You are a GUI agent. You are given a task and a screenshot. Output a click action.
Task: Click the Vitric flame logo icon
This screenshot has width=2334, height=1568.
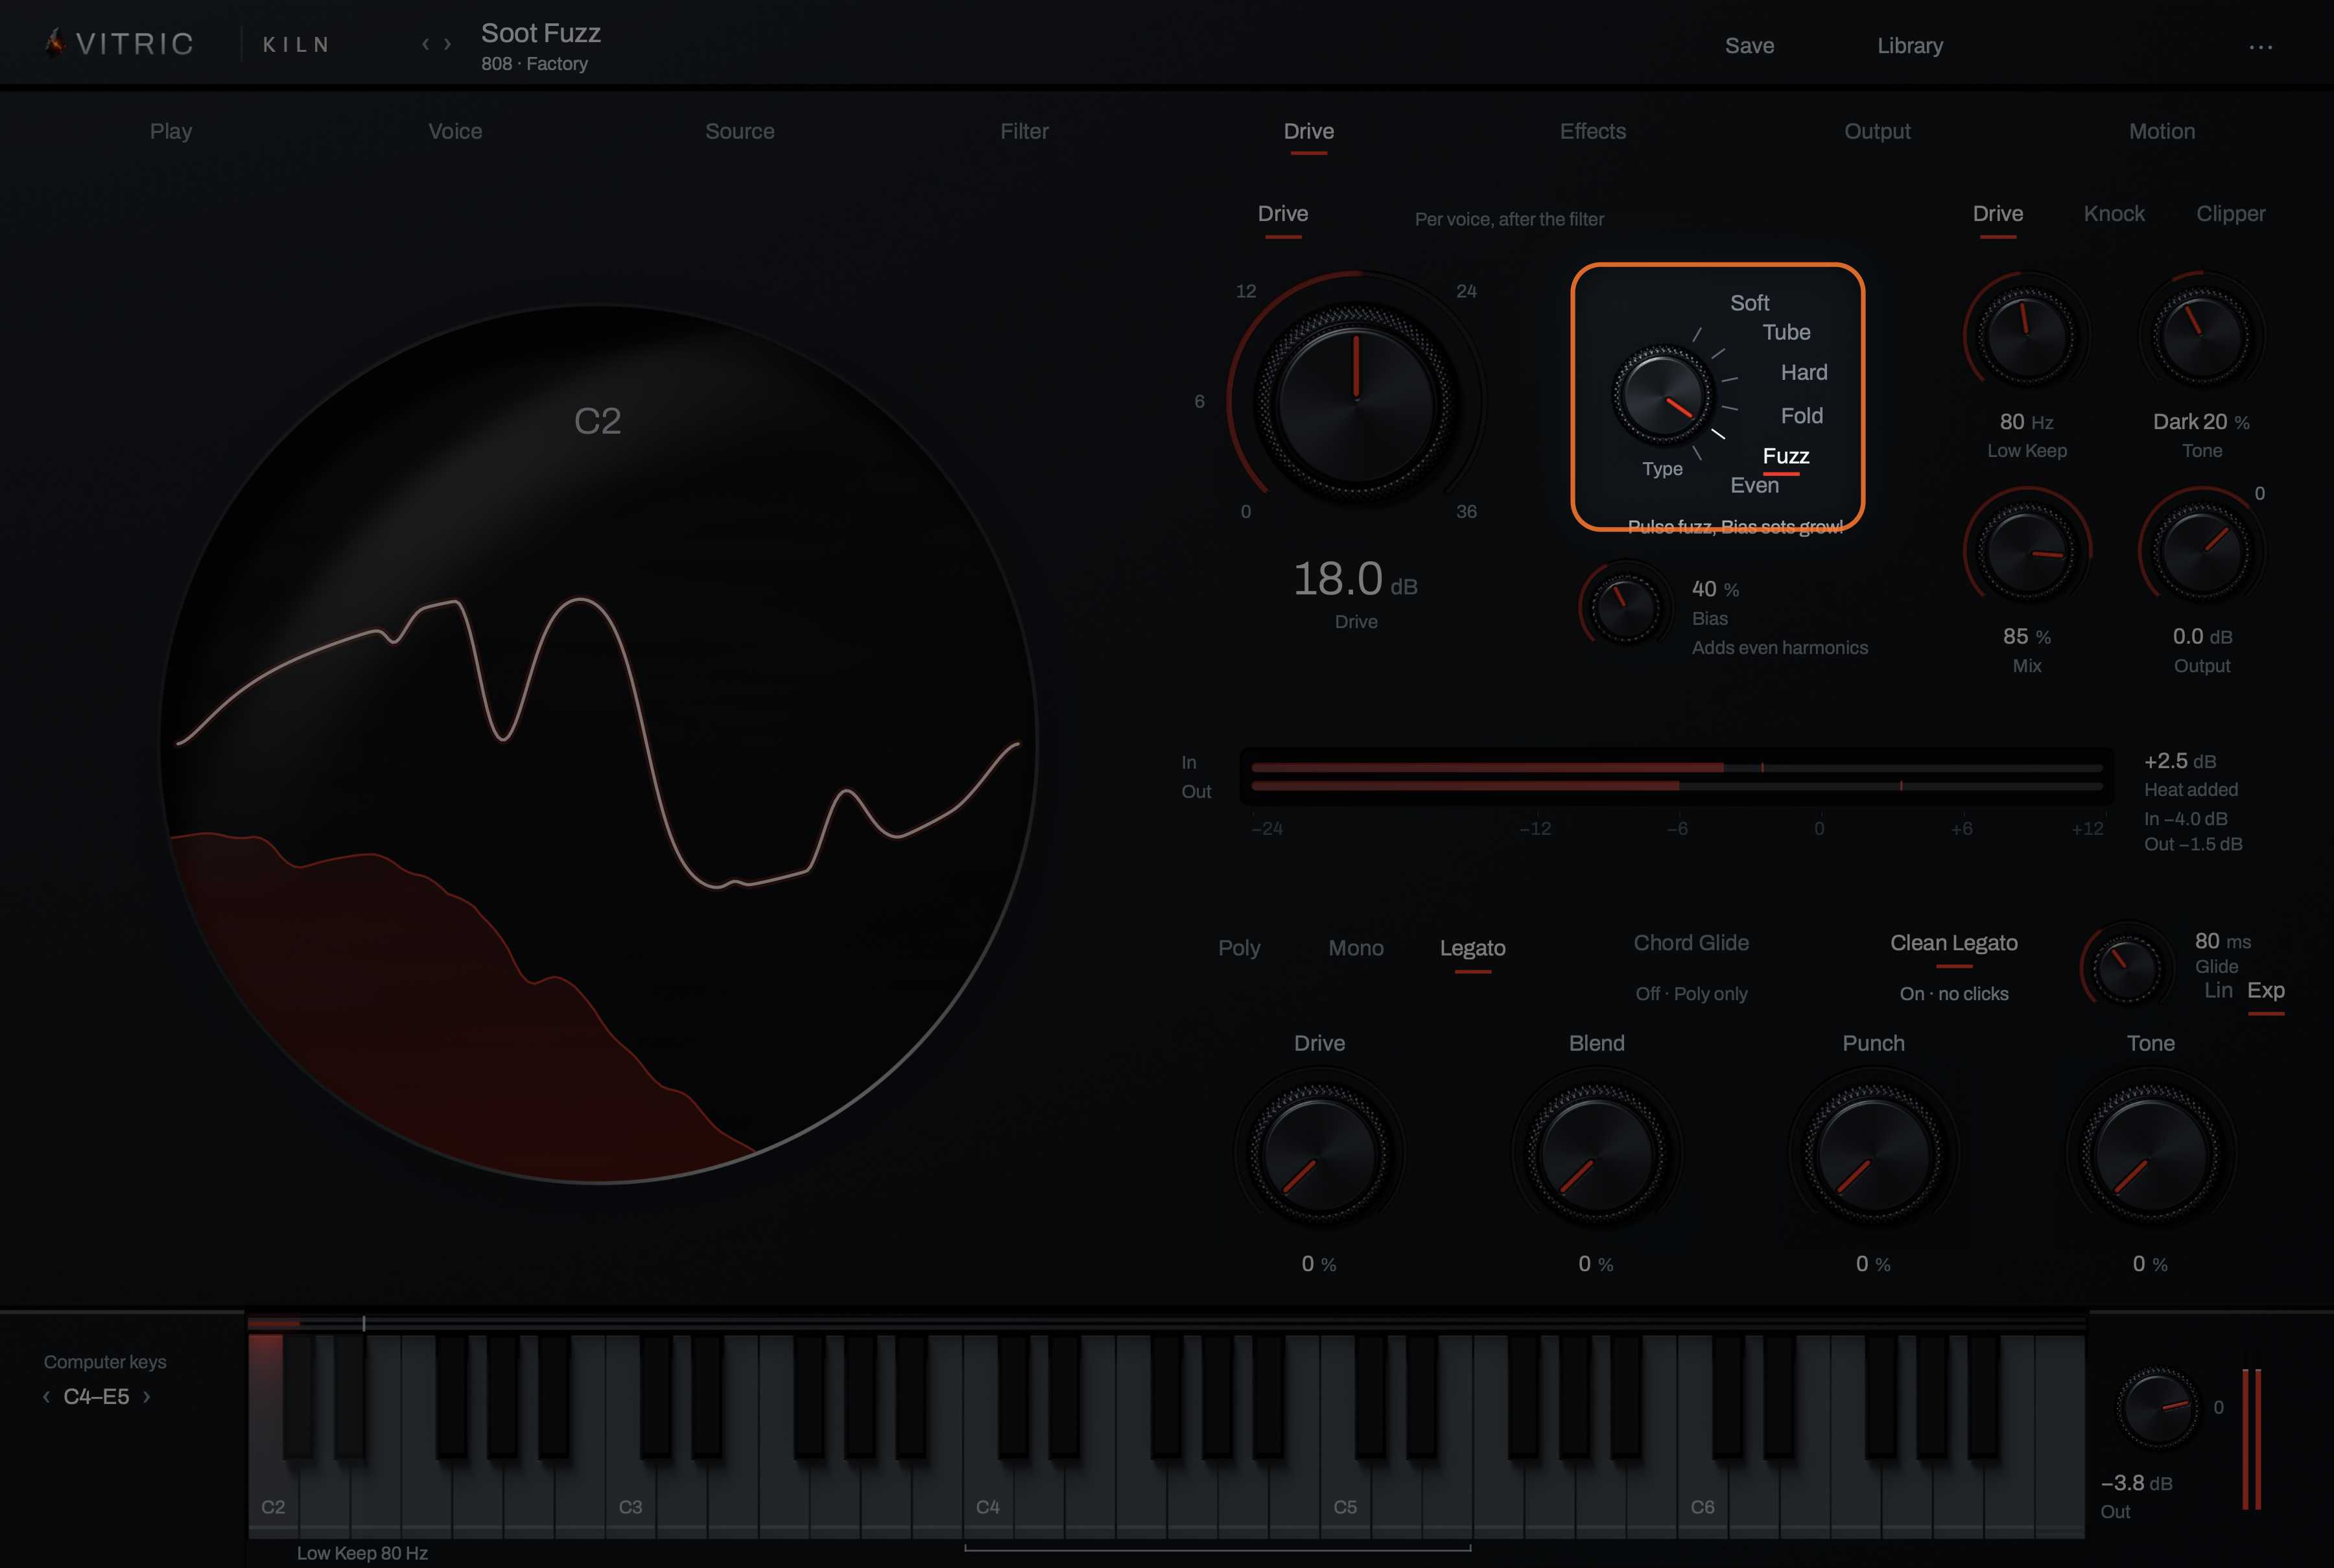[55, 43]
